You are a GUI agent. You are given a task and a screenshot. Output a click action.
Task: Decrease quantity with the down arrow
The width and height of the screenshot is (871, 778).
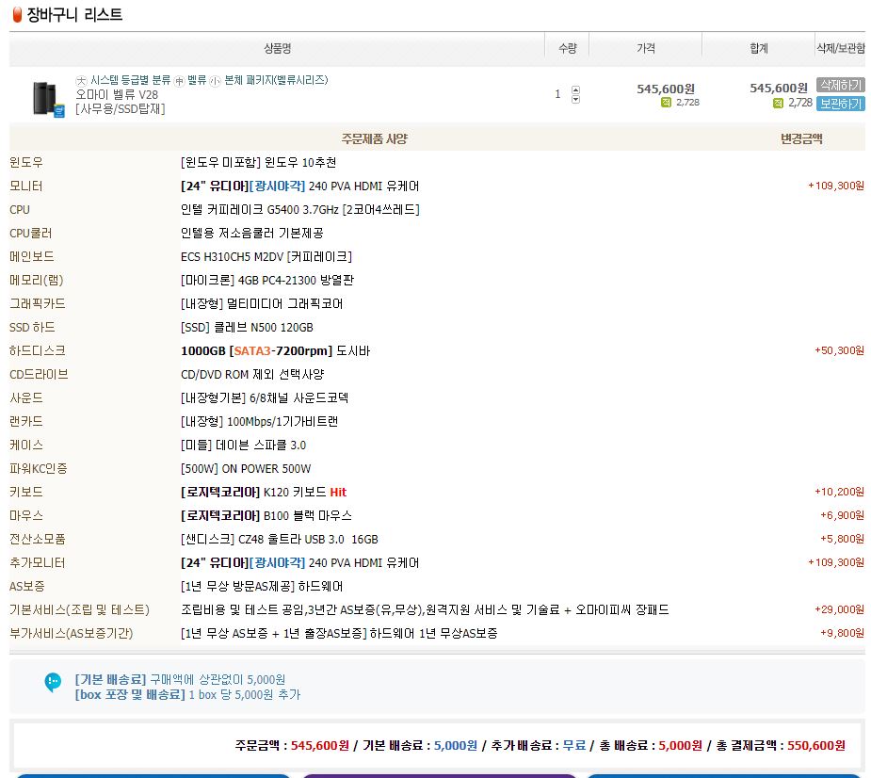(x=575, y=100)
